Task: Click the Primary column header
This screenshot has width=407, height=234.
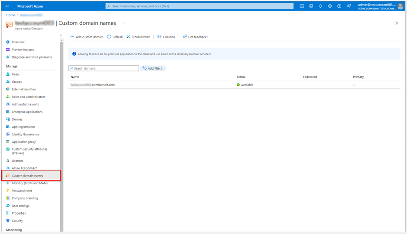Action: 358,77
